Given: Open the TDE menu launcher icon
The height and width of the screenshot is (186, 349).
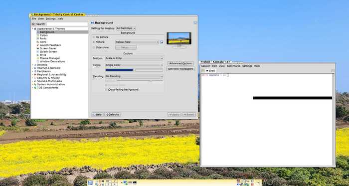Looking at the screenshot, I should tap(90, 183).
